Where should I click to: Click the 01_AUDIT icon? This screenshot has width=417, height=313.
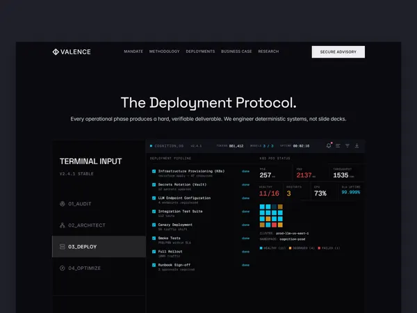[x=63, y=204]
